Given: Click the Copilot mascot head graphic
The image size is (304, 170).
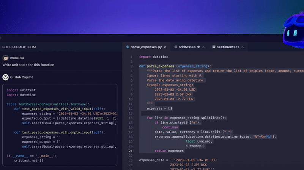Looking at the screenshot, I should click(293, 30).
